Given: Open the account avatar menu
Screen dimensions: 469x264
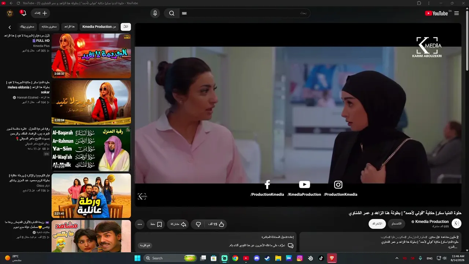Looking at the screenshot, I should pyautogui.click(x=10, y=13).
